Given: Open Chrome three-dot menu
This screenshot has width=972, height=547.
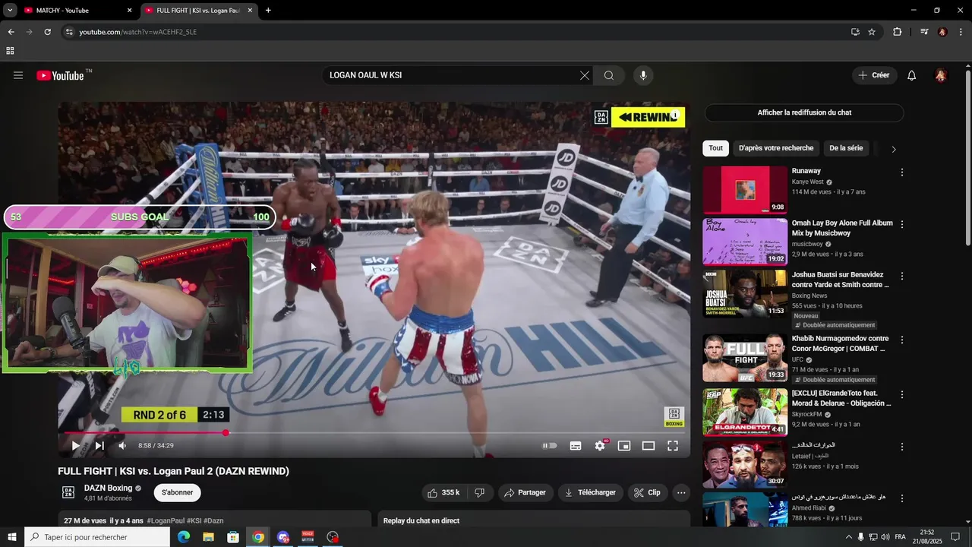Looking at the screenshot, I should point(961,32).
